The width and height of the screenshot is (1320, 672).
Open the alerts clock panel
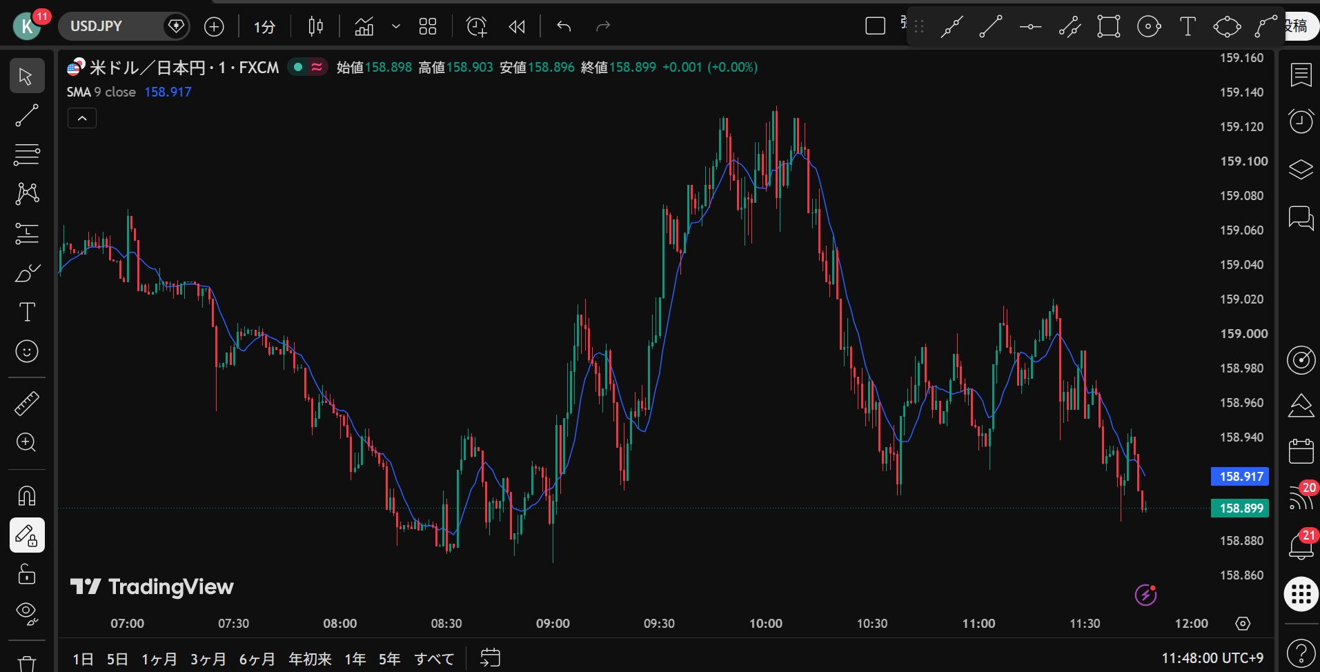(x=1301, y=121)
